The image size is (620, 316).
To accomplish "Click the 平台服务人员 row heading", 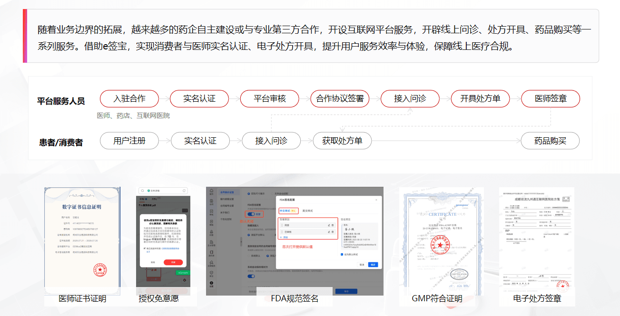I will coord(61,101).
